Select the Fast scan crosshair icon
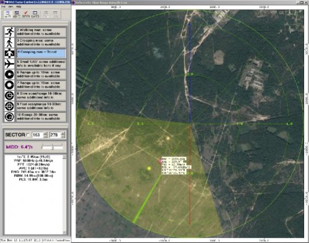 (9, 106)
